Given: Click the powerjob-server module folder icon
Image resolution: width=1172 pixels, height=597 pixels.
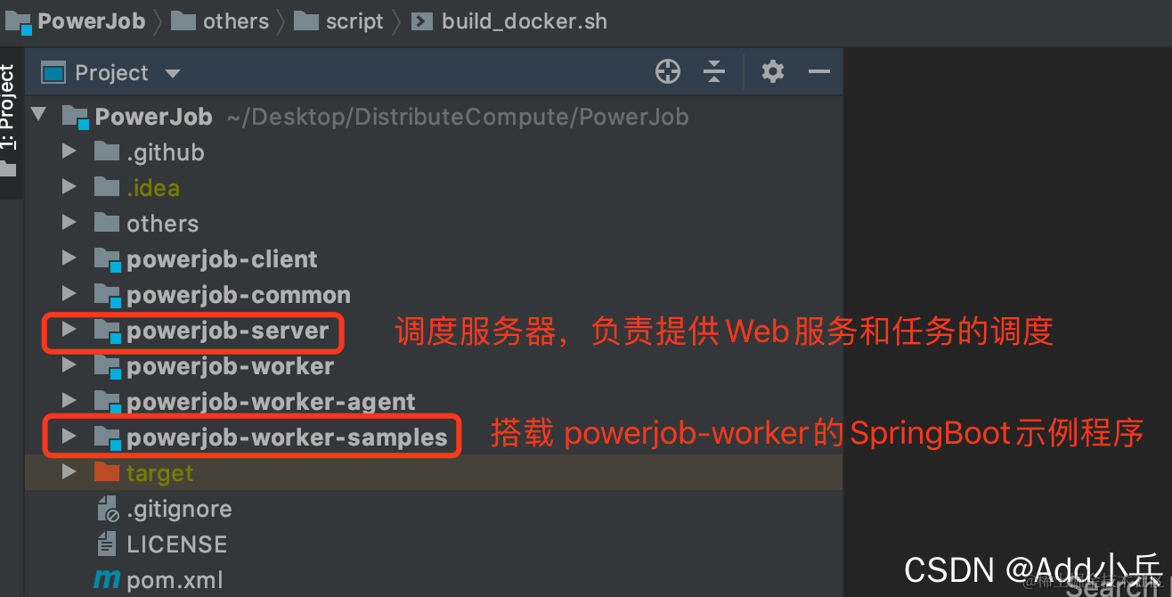Looking at the screenshot, I should 106,331.
